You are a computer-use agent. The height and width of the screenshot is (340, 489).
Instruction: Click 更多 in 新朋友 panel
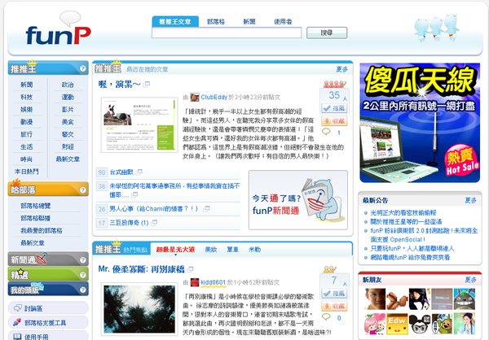coord(470,280)
